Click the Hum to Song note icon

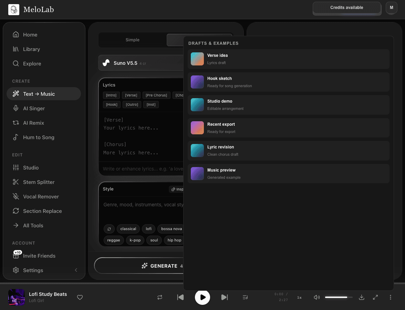[16, 137]
